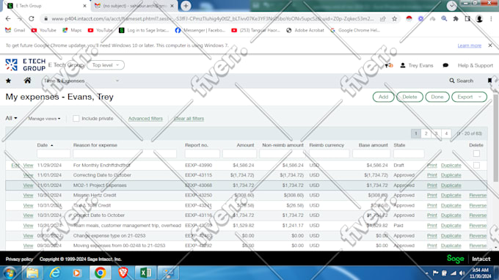Open the announcements megaphone icon
Screen dimensions: 499x280
tap(389, 65)
